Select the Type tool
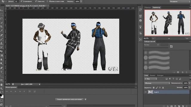Viewport: 191px width, 107px height. [1, 72]
